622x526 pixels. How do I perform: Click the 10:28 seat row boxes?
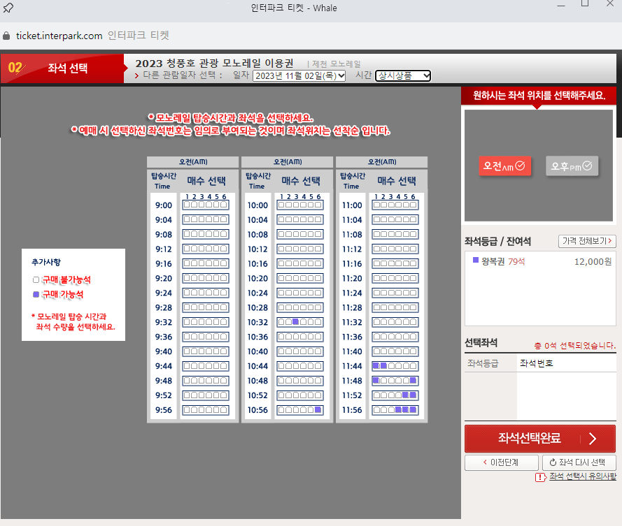click(x=300, y=307)
